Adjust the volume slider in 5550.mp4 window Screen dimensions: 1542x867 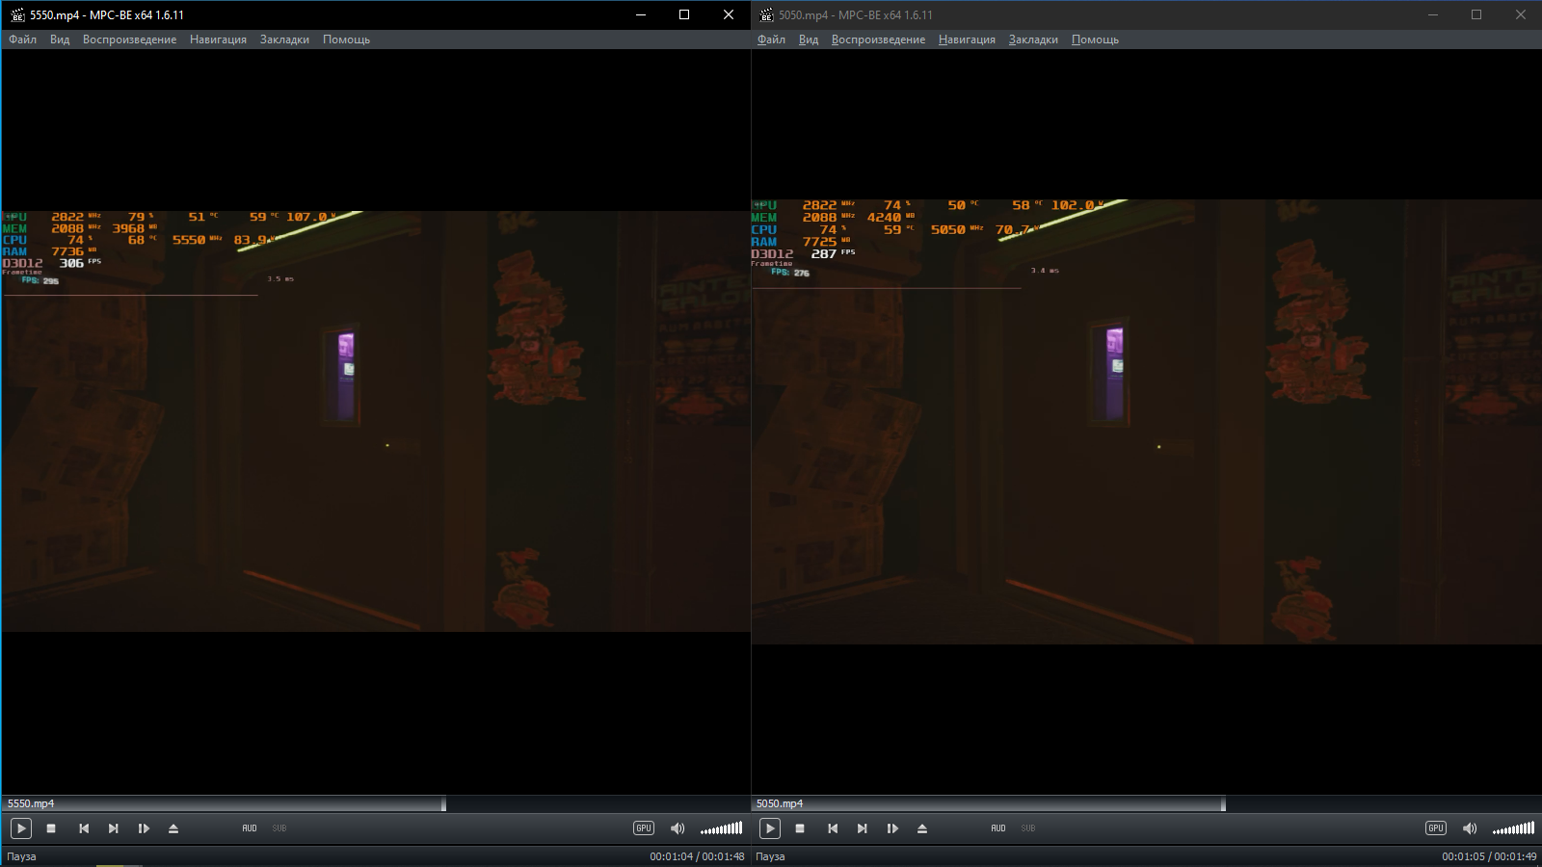click(721, 828)
